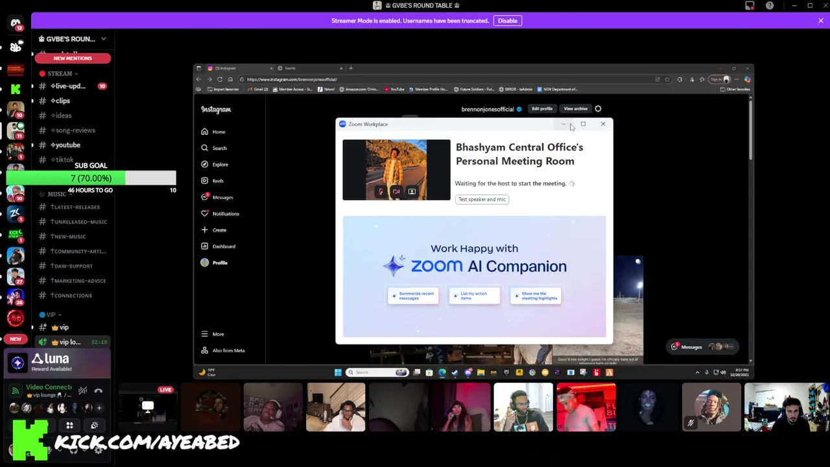Image resolution: width=830 pixels, height=467 pixels.
Task: Open Instagram Search in sidebar
Action: (215, 148)
